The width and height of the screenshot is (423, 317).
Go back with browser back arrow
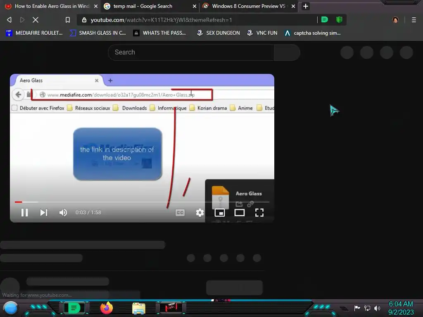point(9,20)
